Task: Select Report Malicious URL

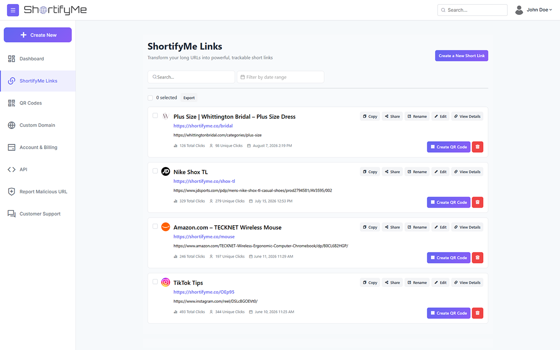Action: (38, 192)
